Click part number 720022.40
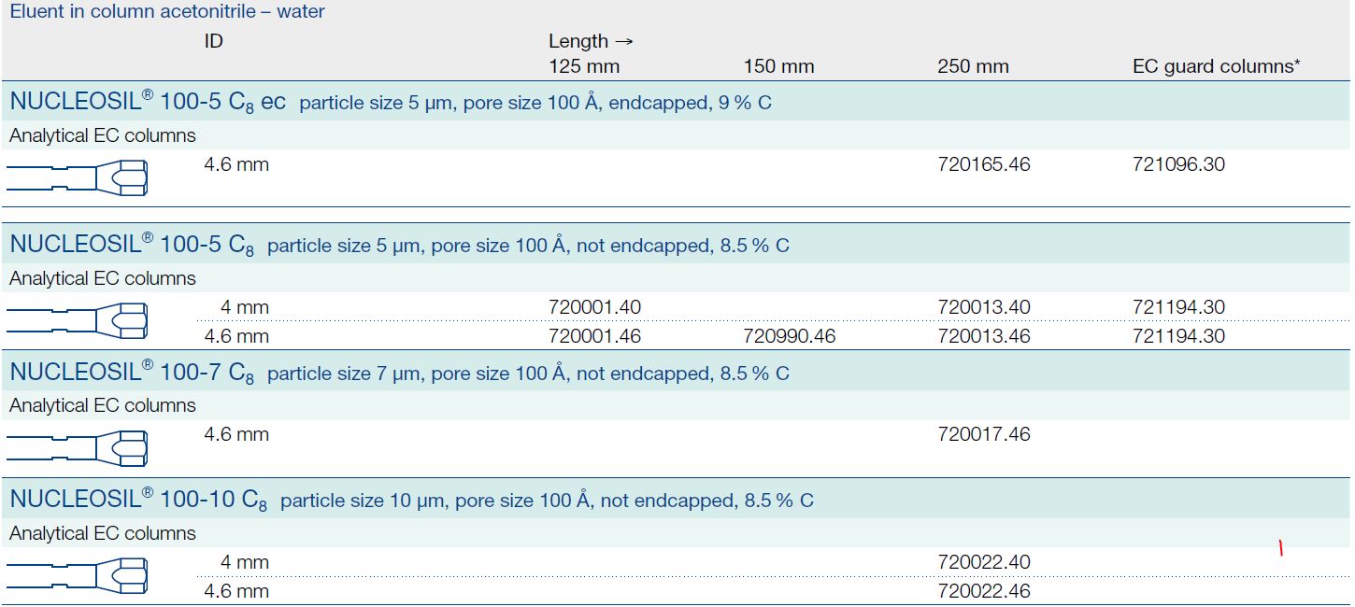The width and height of the screenshot is (1355, 607). [983, 562]
